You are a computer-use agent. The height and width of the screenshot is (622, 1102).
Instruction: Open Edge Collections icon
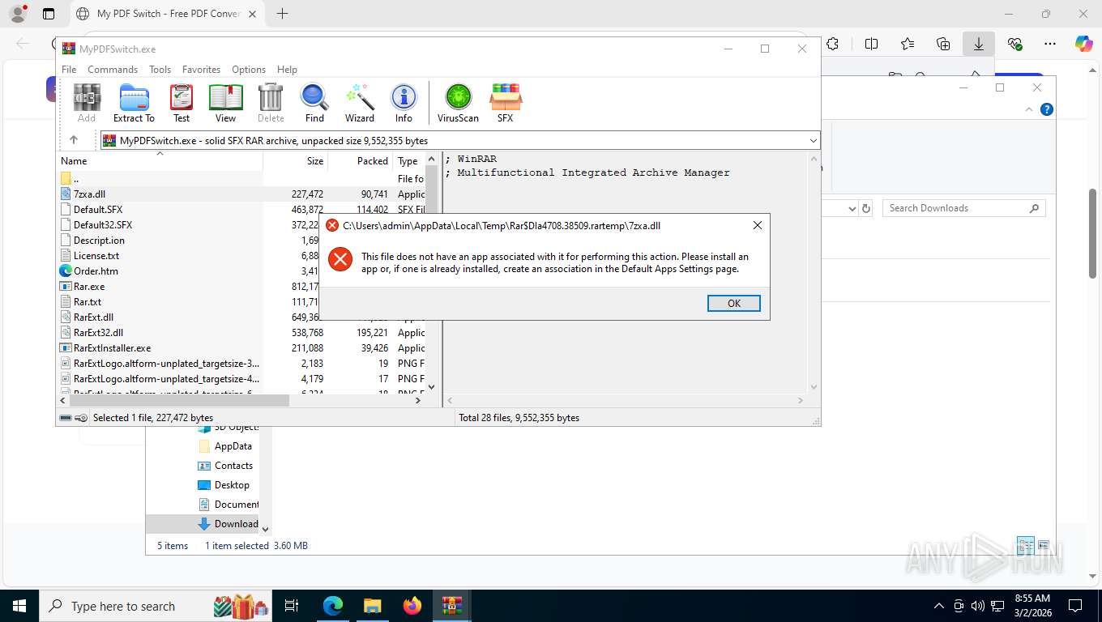pos(942,44)
